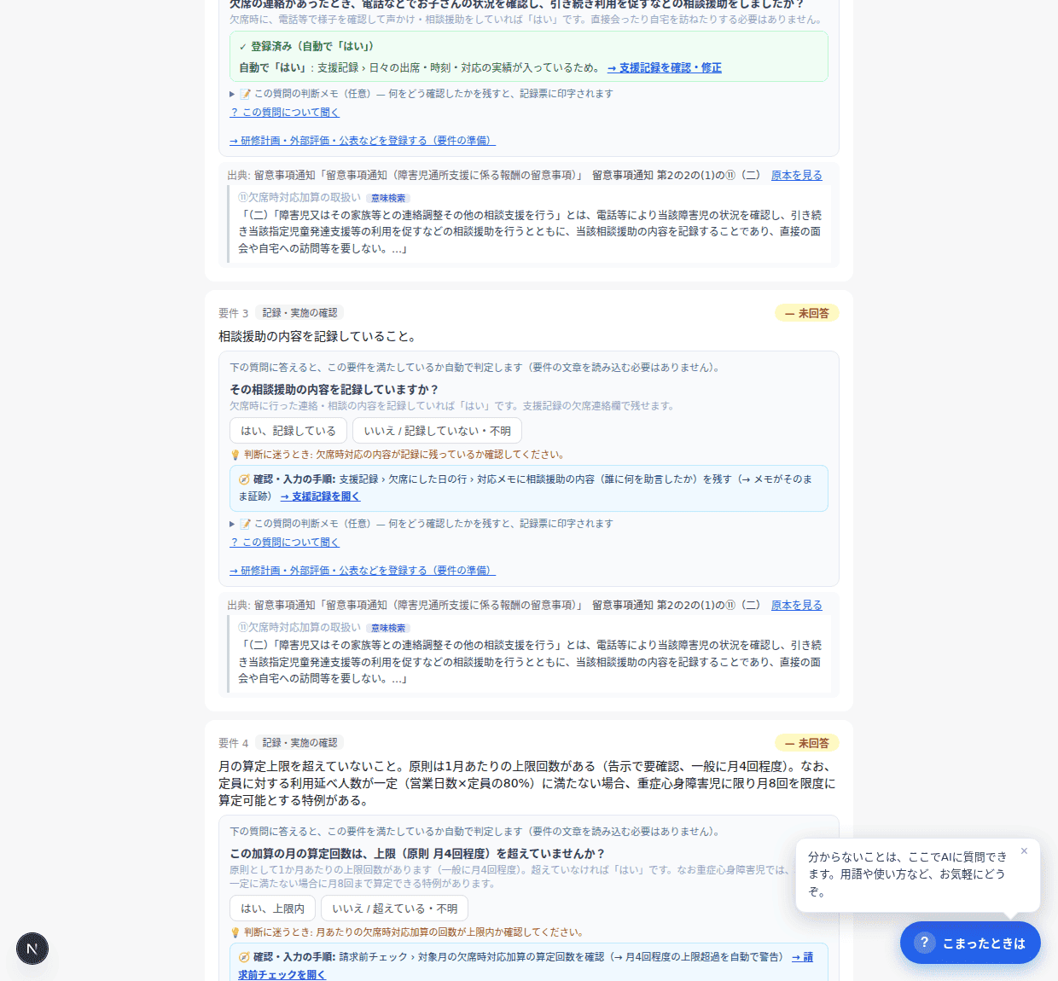
Task: Expand 判断メモ in the 登録済み question section
Action: pos(421,94)
